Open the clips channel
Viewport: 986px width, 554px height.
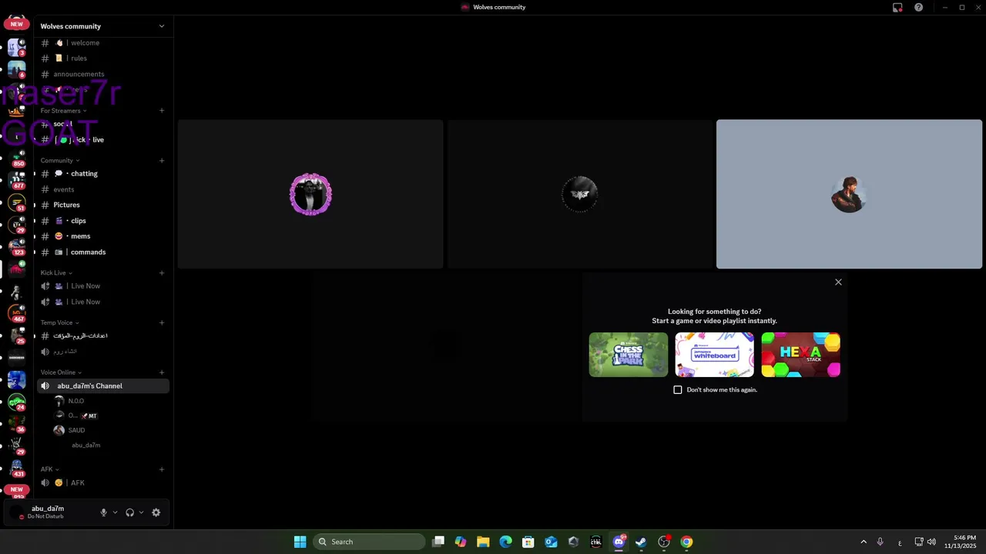pos(102,221)
